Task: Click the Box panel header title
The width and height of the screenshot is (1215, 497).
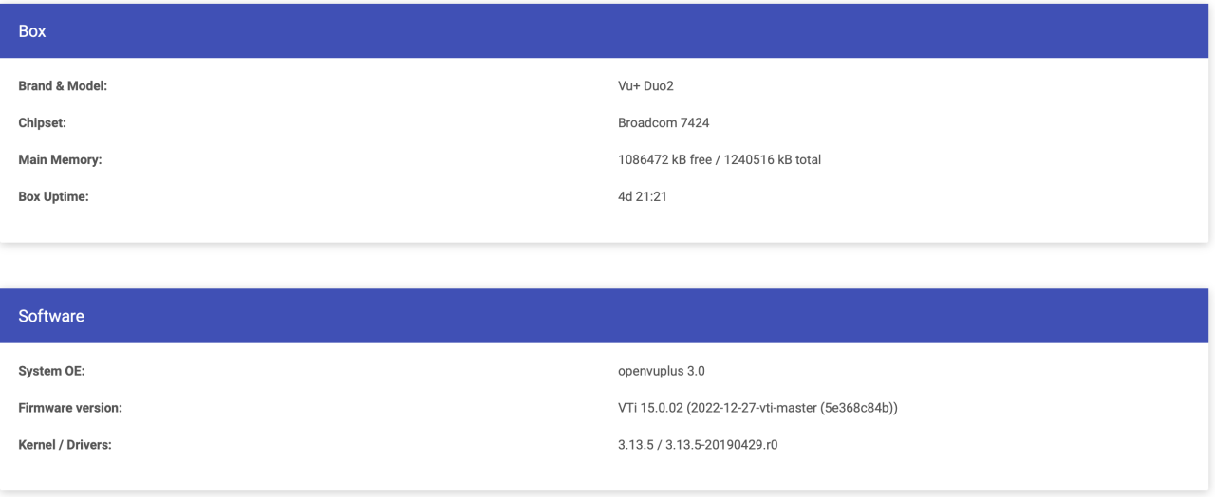Action: click(x=32, y=31)
